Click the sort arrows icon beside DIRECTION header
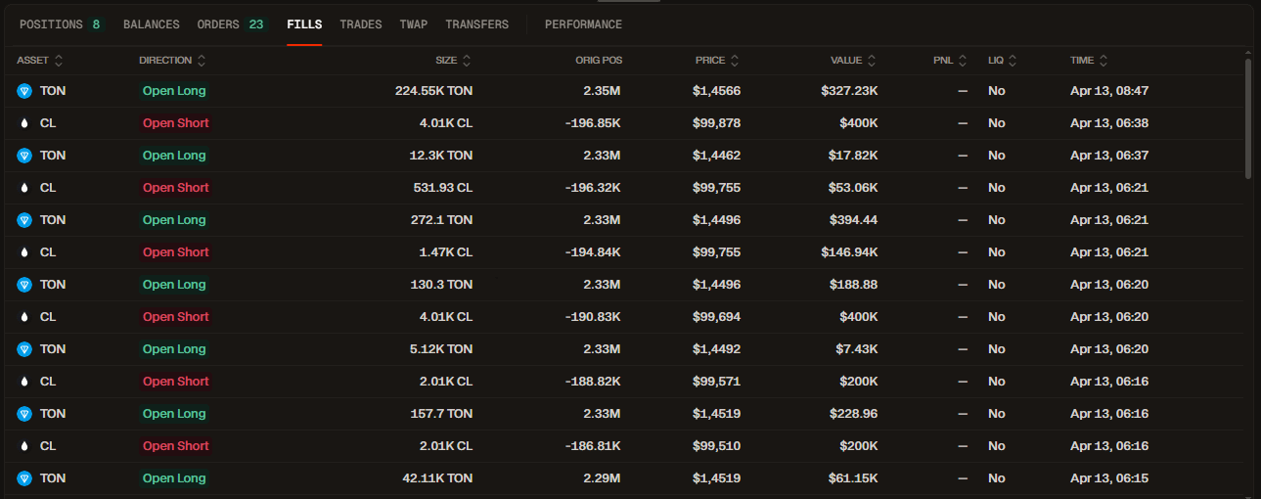Screen dimensions: 1261x499 (202, 61)
